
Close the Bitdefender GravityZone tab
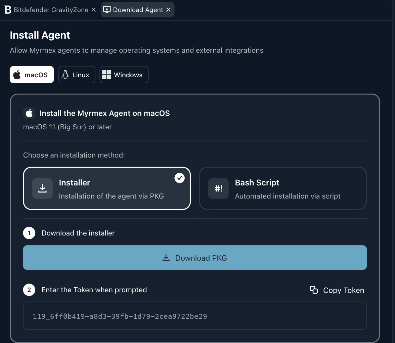pos(94,10)
